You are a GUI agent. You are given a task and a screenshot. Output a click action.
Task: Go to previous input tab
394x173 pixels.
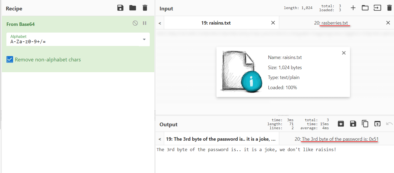click(x=160, y=23)
